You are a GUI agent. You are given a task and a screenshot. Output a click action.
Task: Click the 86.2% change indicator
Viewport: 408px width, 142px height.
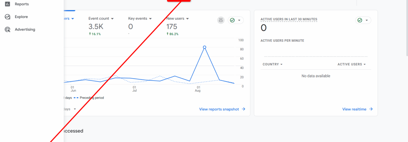click(x=172, y=34)
